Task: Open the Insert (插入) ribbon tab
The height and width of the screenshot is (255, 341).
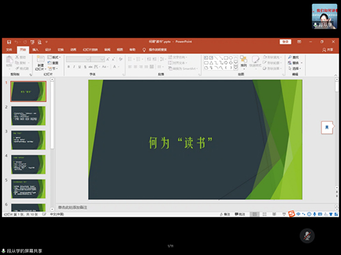Action: 35,50
